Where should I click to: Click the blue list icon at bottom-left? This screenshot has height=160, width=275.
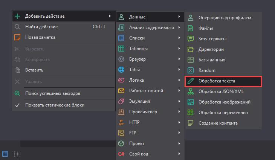(x=5, y=154)
